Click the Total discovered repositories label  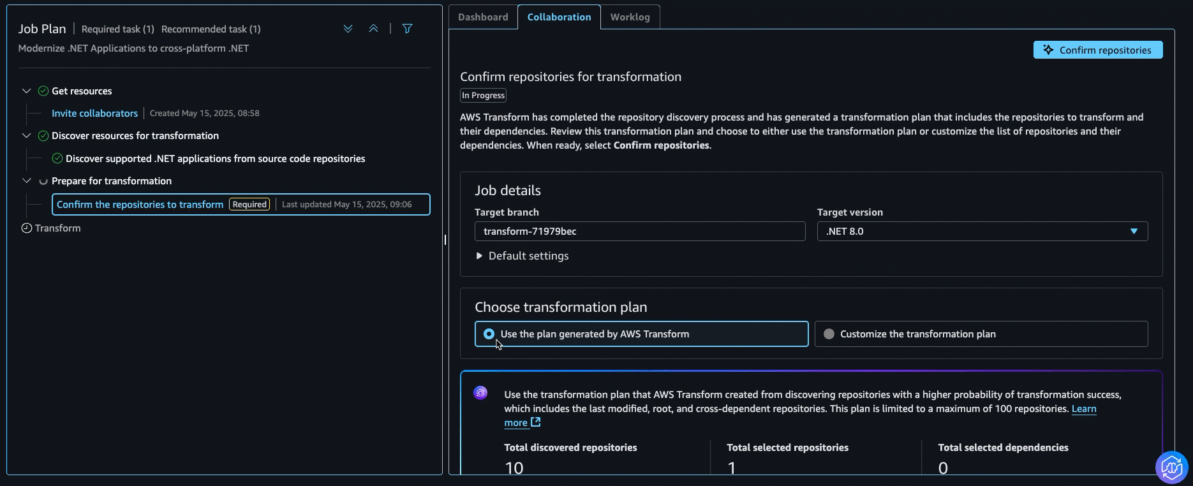coord(571,448)
